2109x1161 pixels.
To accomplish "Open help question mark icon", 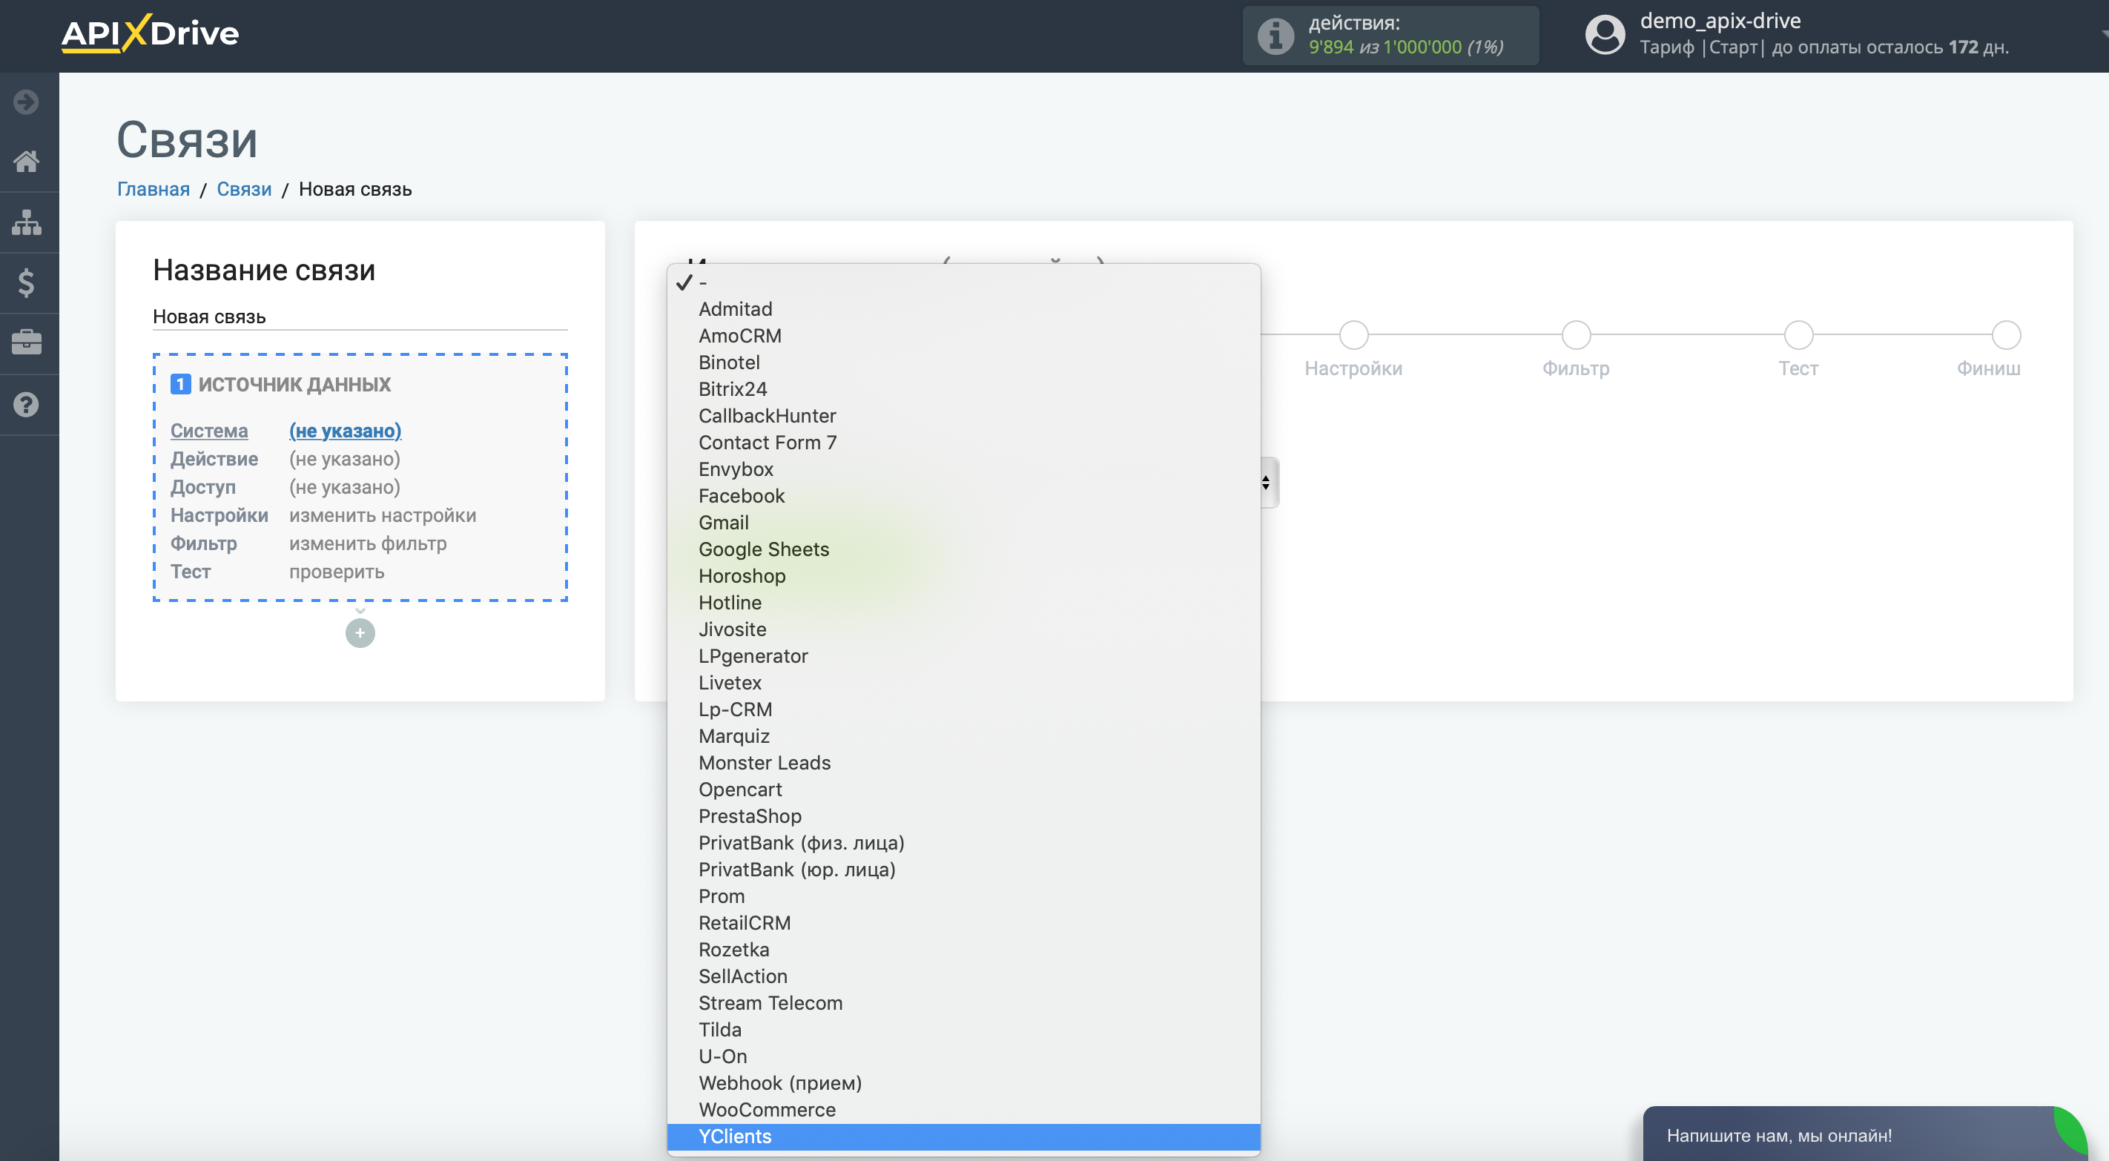I will coord(26,405).
